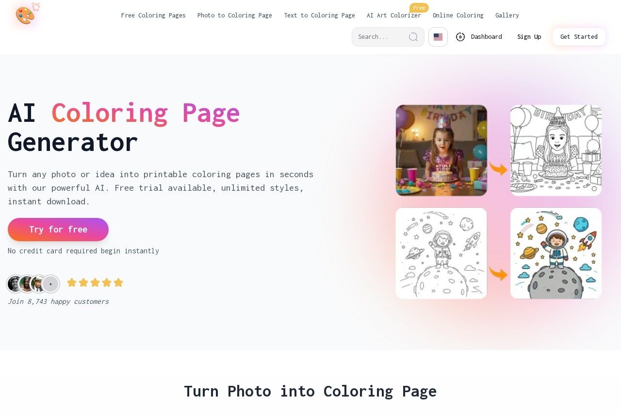Click the first gold rating star
The image size is (621, 414).
coord(72,282)
